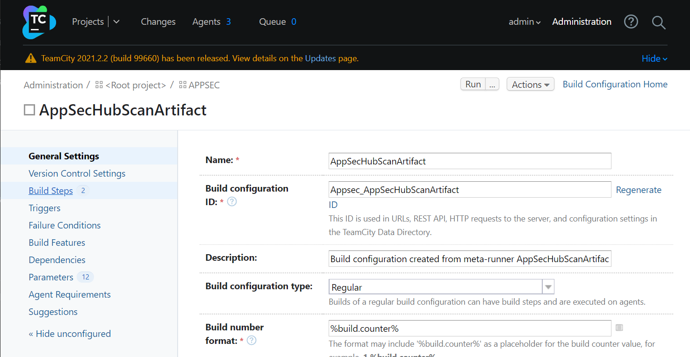Click help icon beside Build number format
This screenshot has width=690, height=357.
252,341
